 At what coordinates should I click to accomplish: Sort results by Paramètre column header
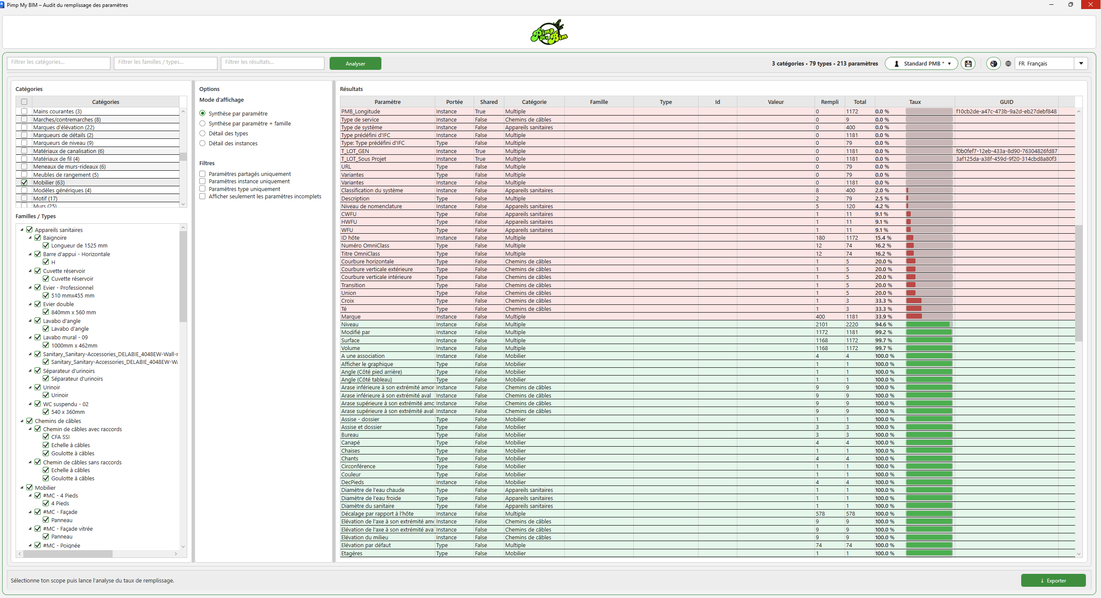tap(387, 102)
